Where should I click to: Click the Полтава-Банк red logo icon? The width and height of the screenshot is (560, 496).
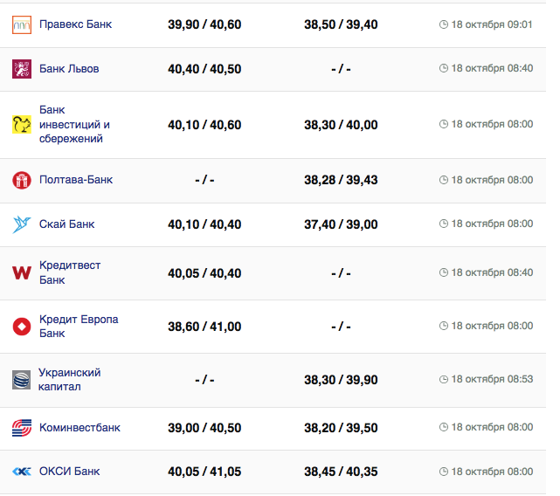click(22, 181)
